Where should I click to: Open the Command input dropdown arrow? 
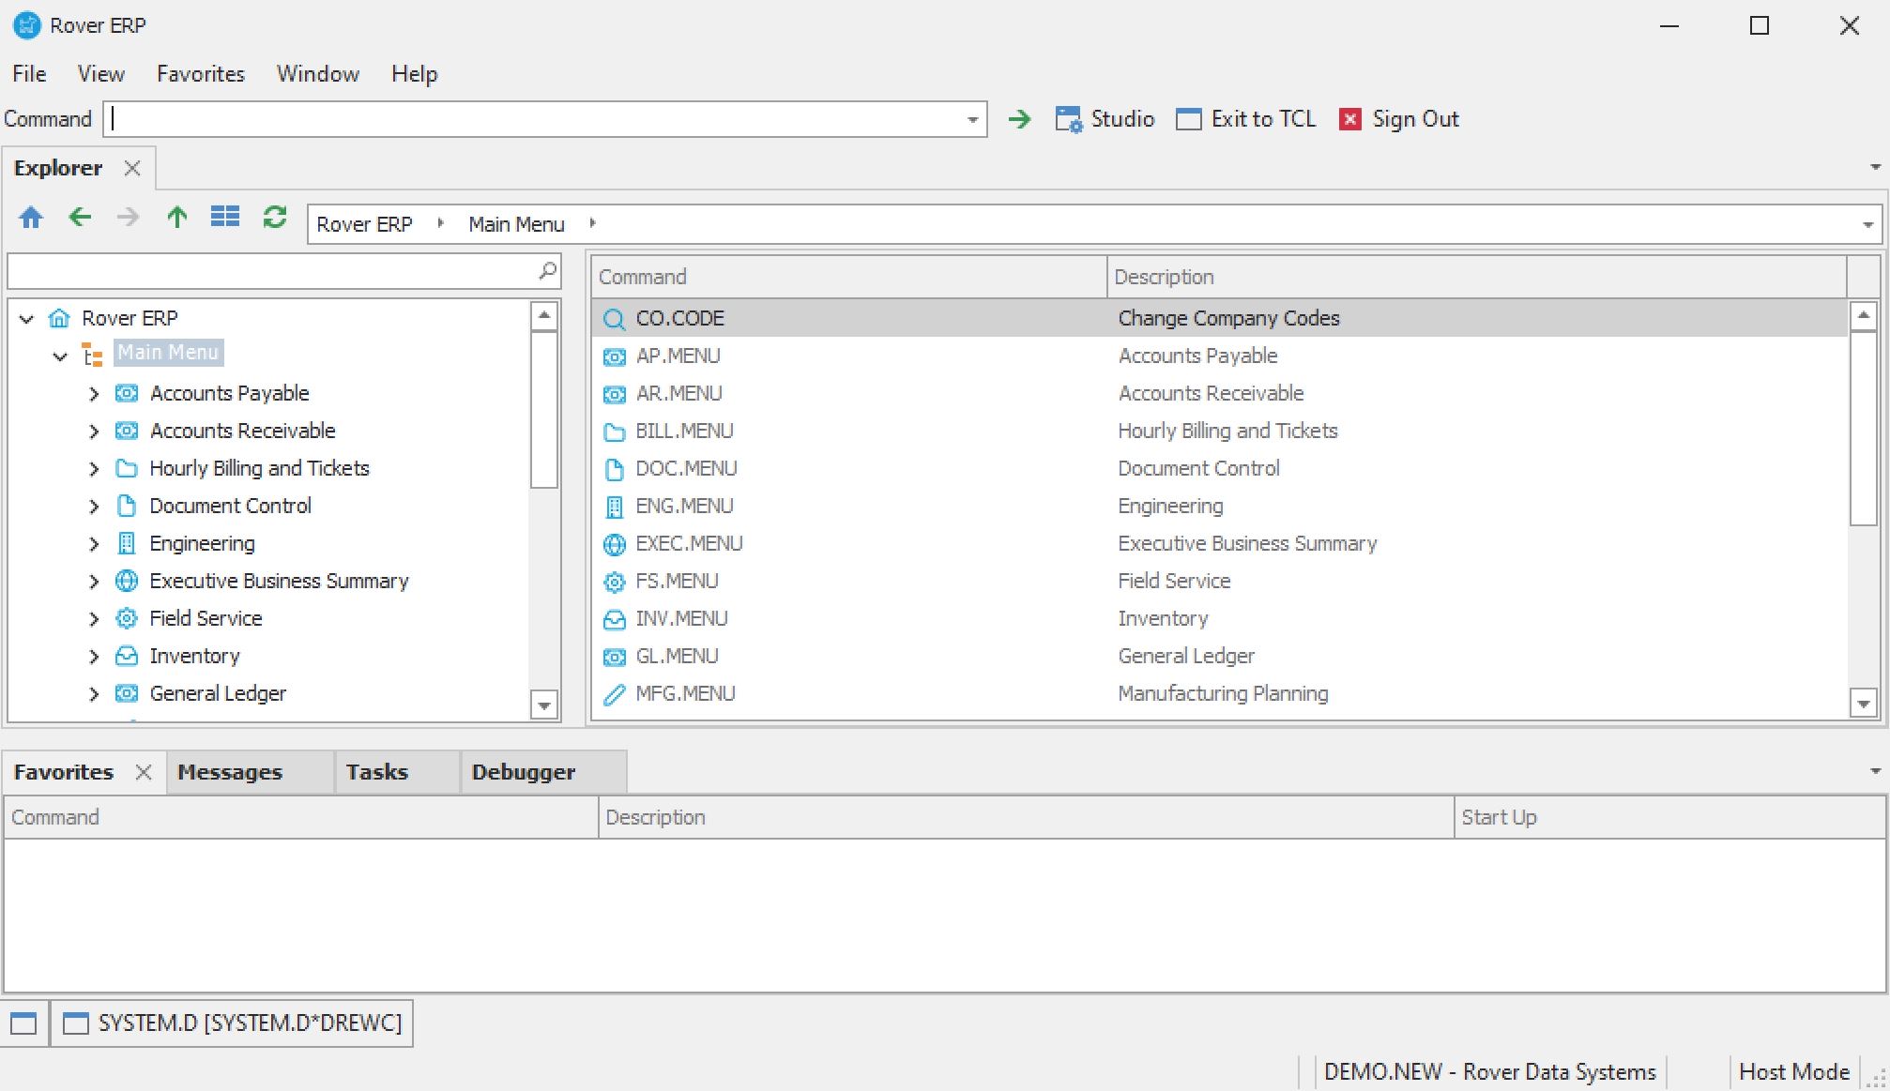coord(972,120)
